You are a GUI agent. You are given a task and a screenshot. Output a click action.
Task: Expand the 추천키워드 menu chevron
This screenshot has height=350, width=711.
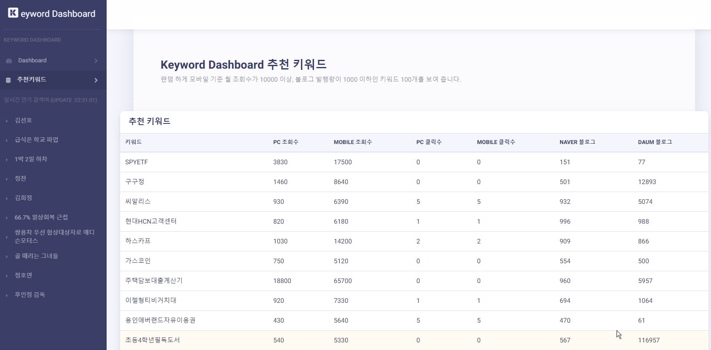click(x=96, y=80)
